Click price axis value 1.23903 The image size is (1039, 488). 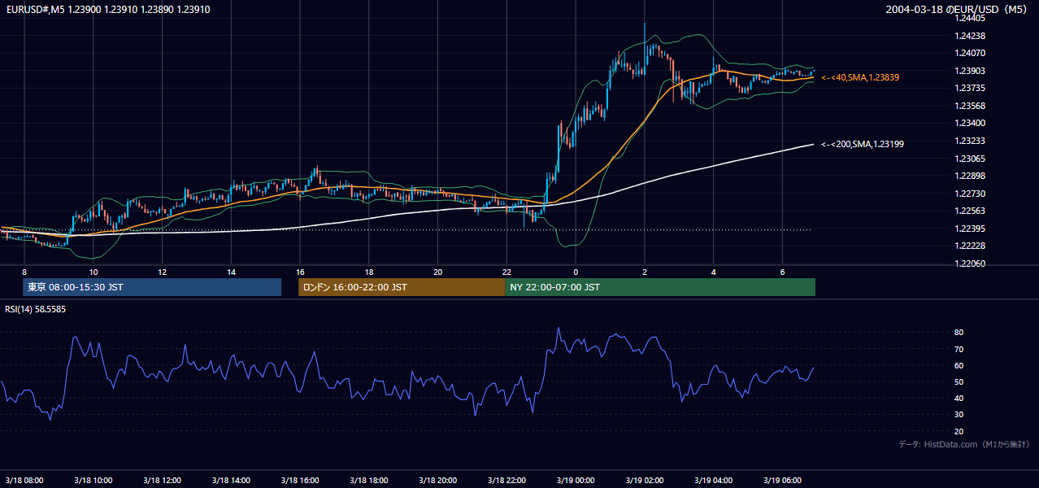pyautogui.click(x=969, y=71)
